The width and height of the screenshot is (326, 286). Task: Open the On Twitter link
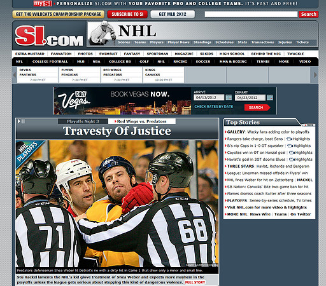click(x=301, y=214)
